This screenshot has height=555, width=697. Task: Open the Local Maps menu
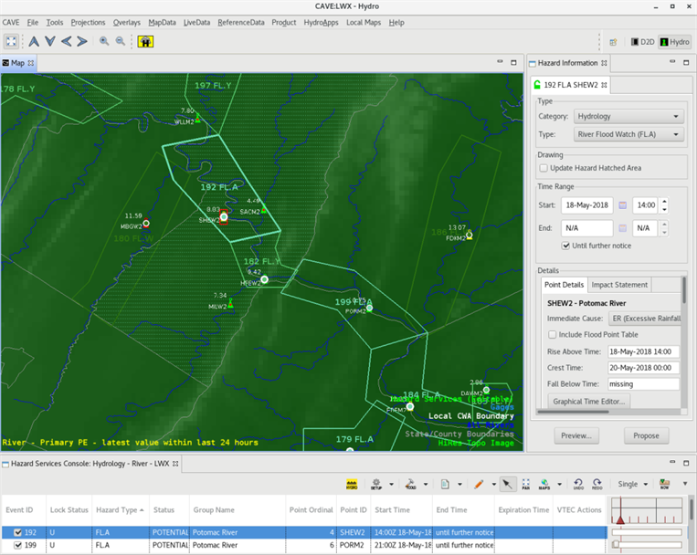[x=364, y=23]
